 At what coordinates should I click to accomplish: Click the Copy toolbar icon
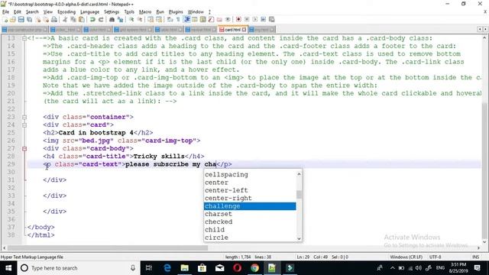(x=73, y=20)
